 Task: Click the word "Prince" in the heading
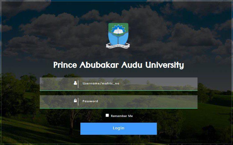click(65, 65)
